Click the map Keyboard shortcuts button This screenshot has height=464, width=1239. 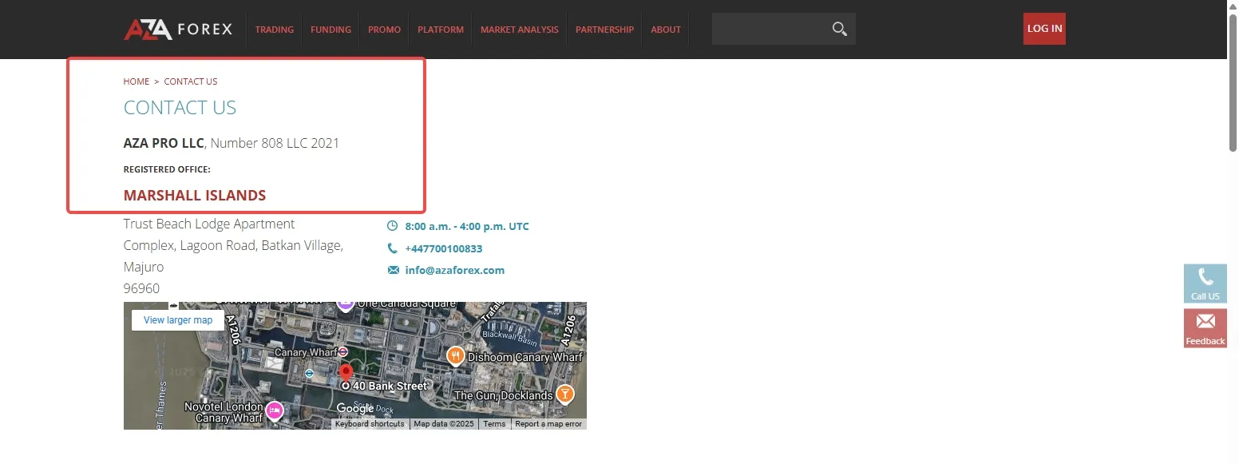[370, 424]
